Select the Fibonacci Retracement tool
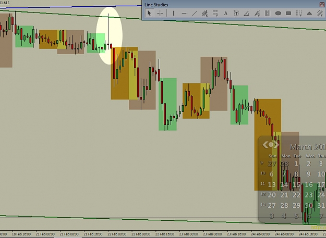326x238 pixels. (x=215, y=13)
